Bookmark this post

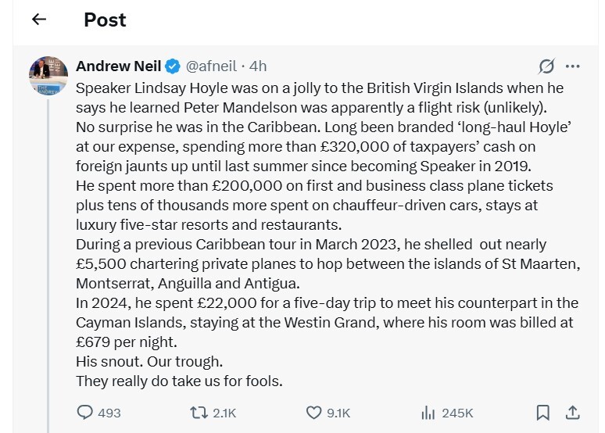click(542, 413)
